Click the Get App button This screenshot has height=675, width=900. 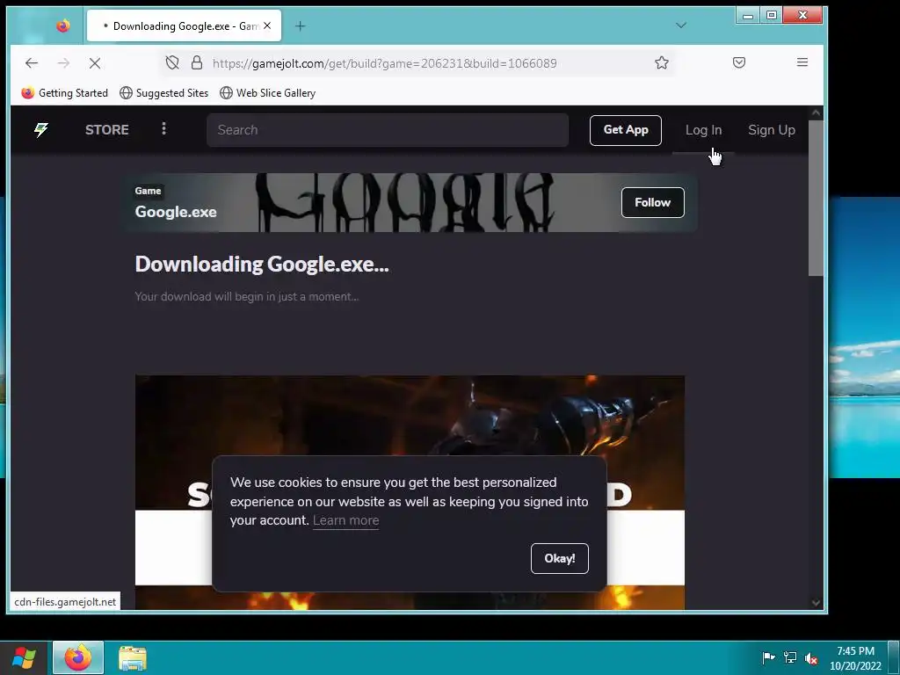[x=626, y=130]
